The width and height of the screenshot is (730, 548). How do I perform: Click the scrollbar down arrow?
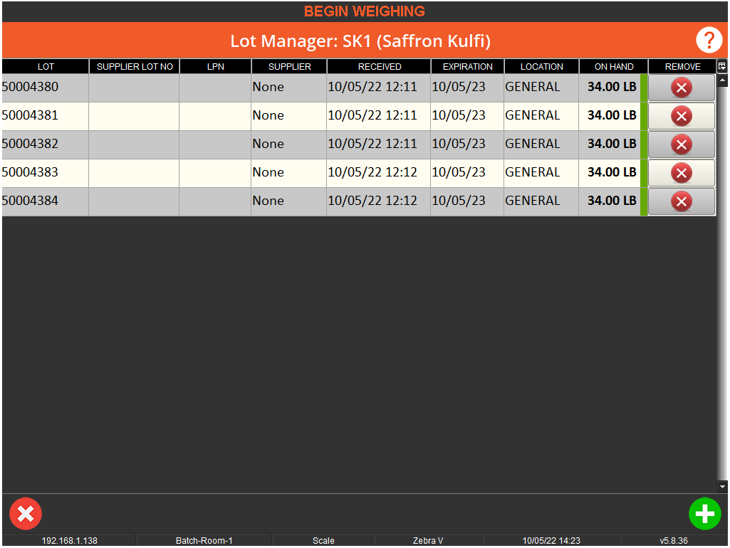pos(723,486)
